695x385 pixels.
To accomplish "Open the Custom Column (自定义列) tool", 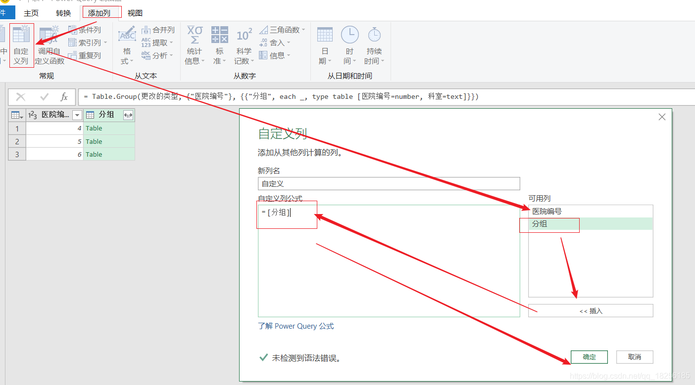I will 21,45.
